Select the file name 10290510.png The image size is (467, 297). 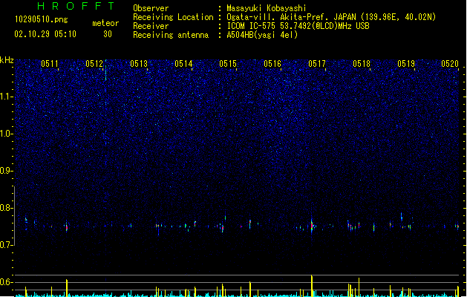click(42, 20)
